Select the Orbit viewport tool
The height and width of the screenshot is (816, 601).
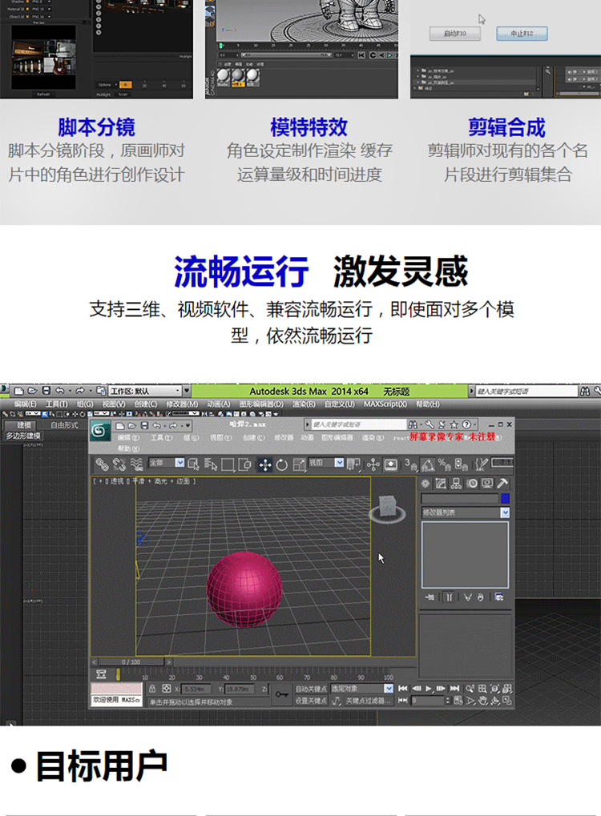494,701
